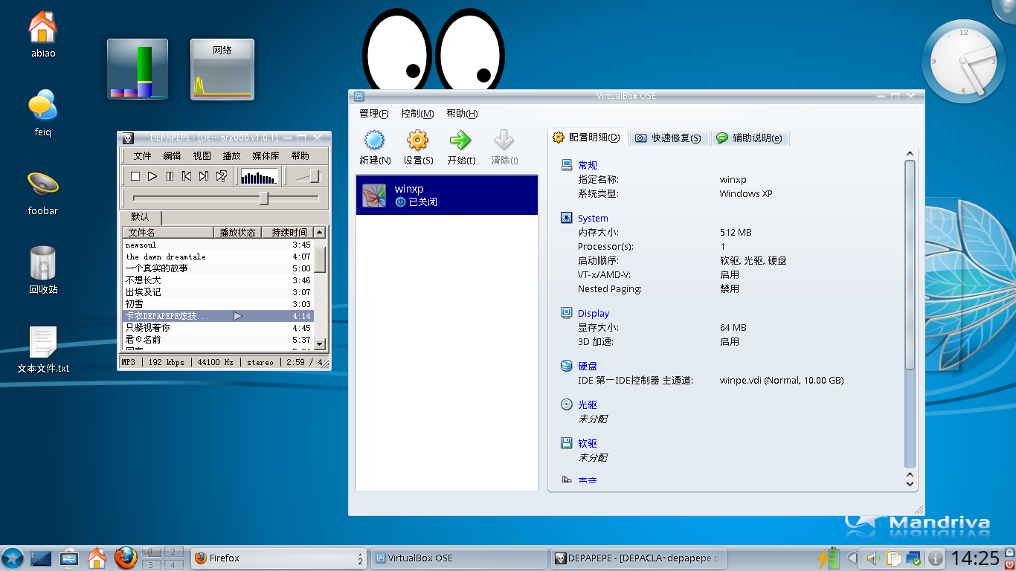Screen dimensions: 1016x571
Task: Stop playback in the foobar2000 player
Action: pos(135,176)
